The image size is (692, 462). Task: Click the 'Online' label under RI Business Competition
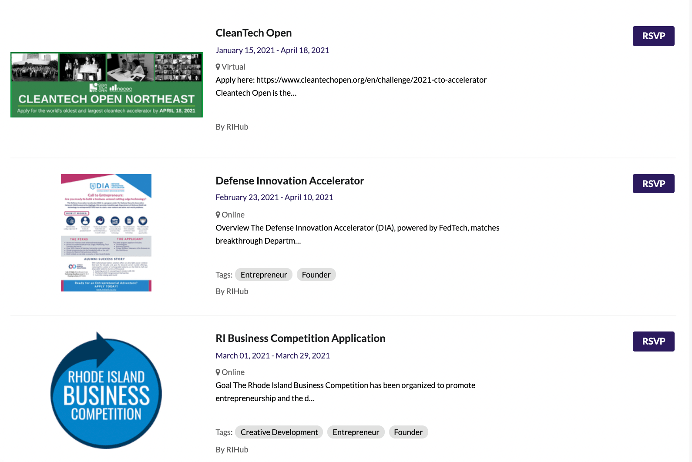click(x=233, y=372)
